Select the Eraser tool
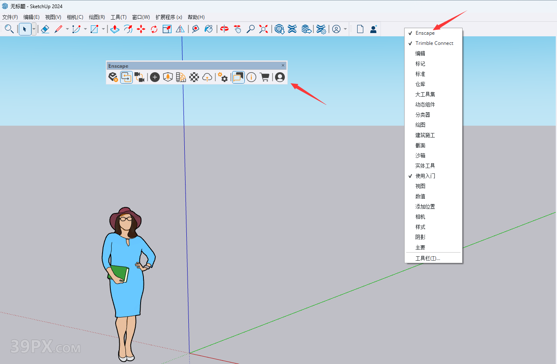 45,29
